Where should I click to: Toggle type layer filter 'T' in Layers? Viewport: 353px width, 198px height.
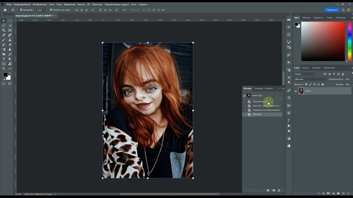tap(334, 74)
